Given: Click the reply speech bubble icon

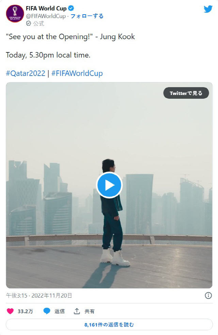Looking at the screenshot, I should point(47,311).
